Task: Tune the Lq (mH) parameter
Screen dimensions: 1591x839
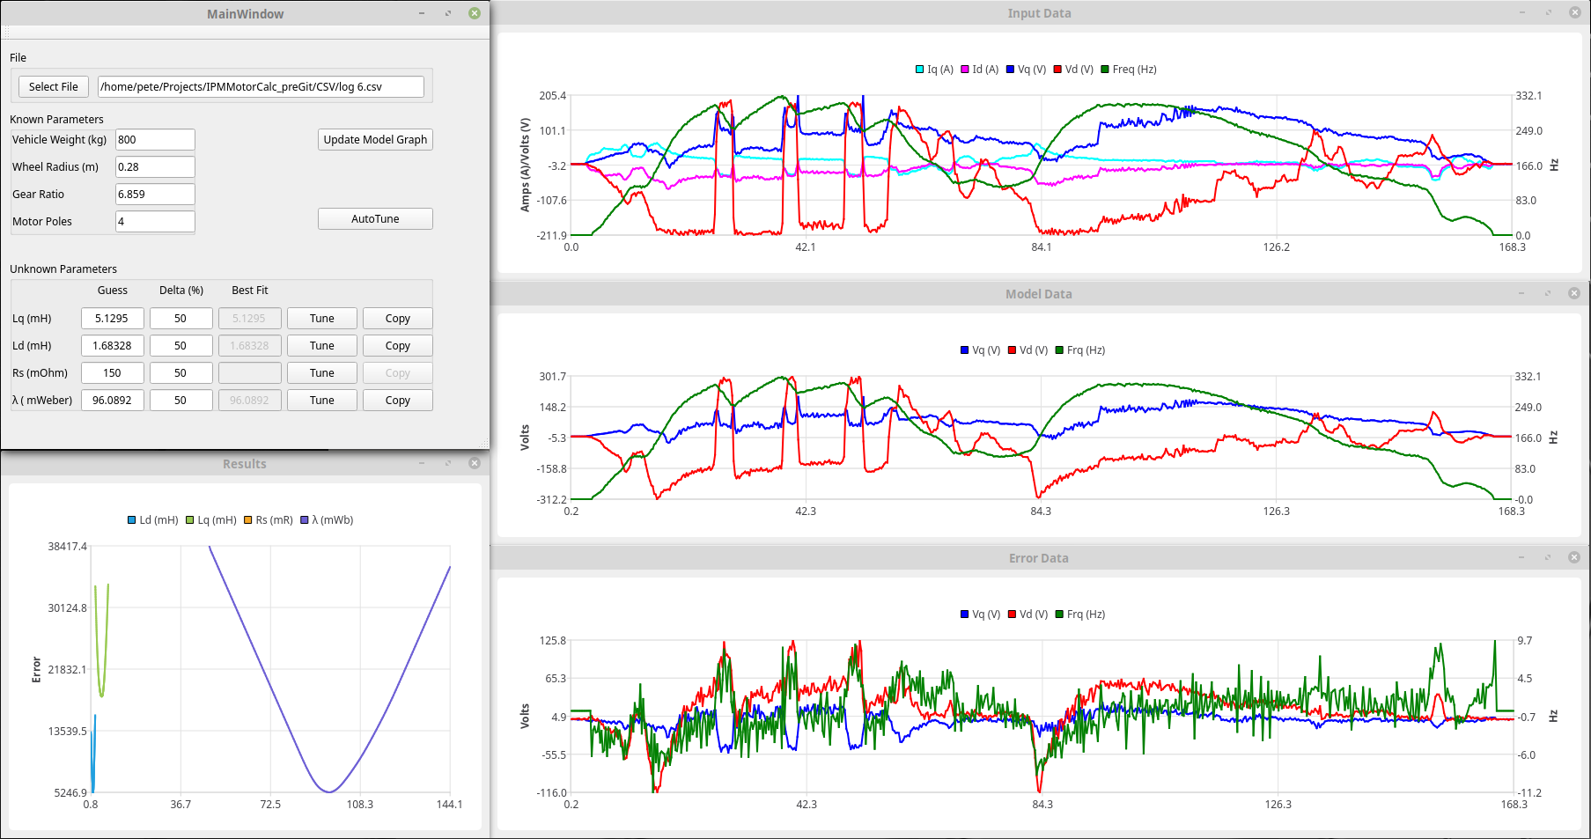Action: [x=321, y=319]
